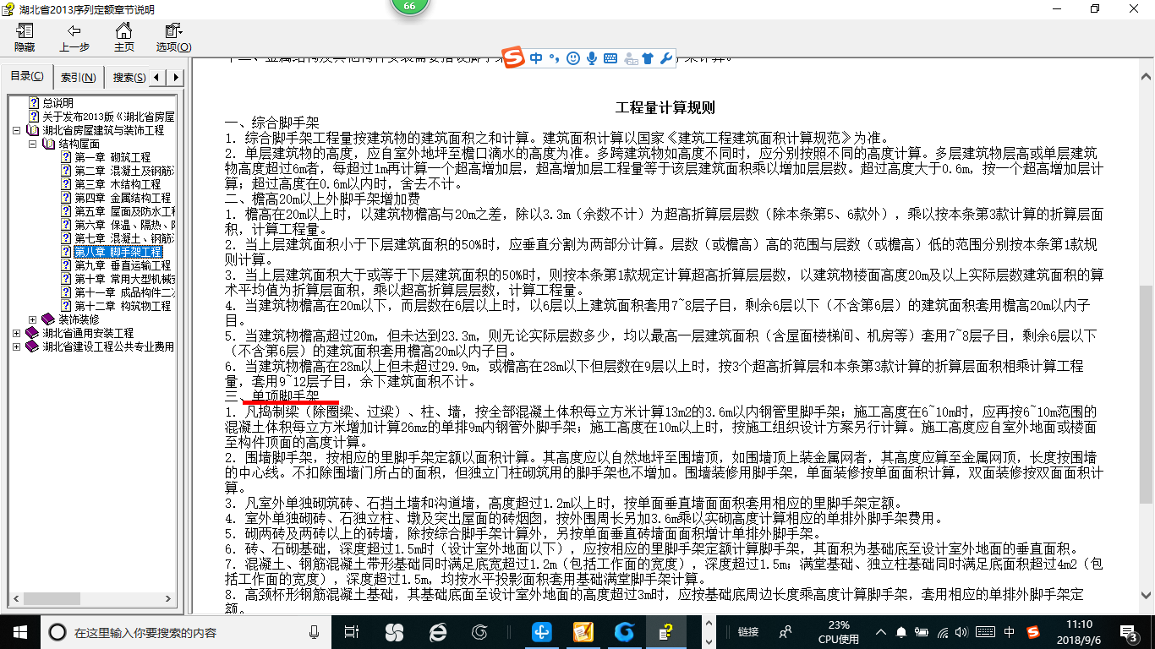The height and width of the screenshot is (649, 1155).
Task: Switch to the 搜索(S) search tab
Action: [129, 78]
